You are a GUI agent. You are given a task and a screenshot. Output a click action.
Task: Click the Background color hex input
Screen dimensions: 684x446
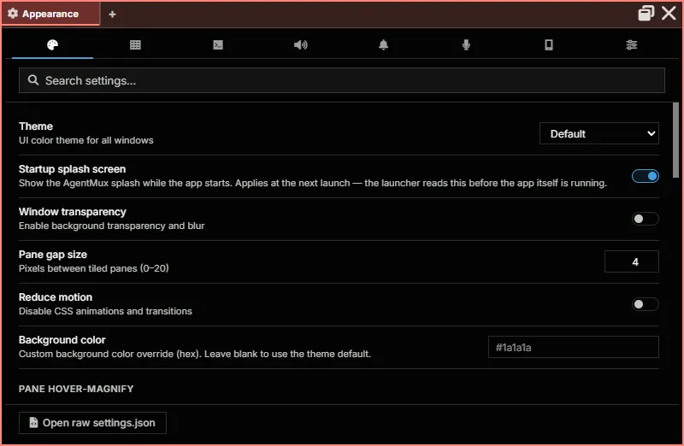pos(573,347)
